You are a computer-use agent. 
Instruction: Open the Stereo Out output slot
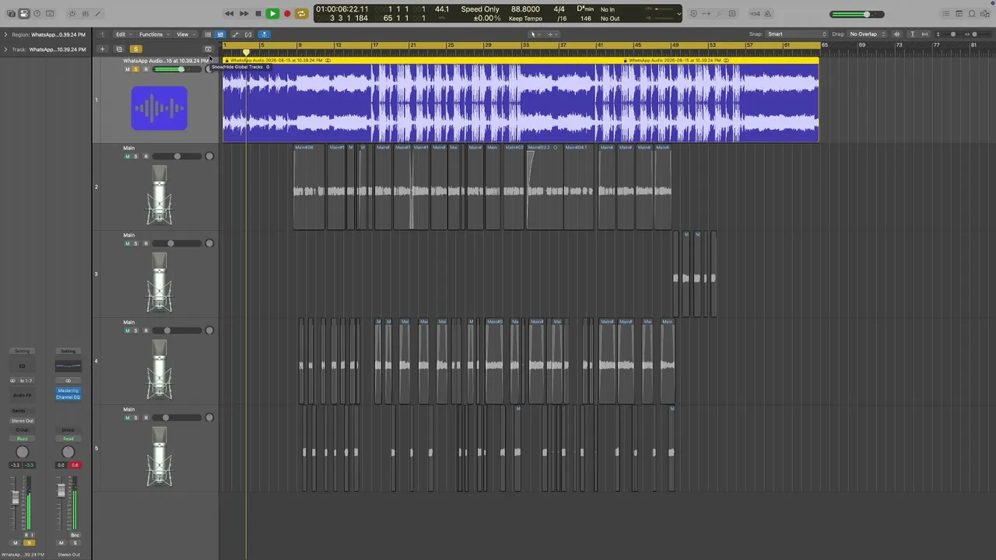pyautogui.click(x=22, y=421)
